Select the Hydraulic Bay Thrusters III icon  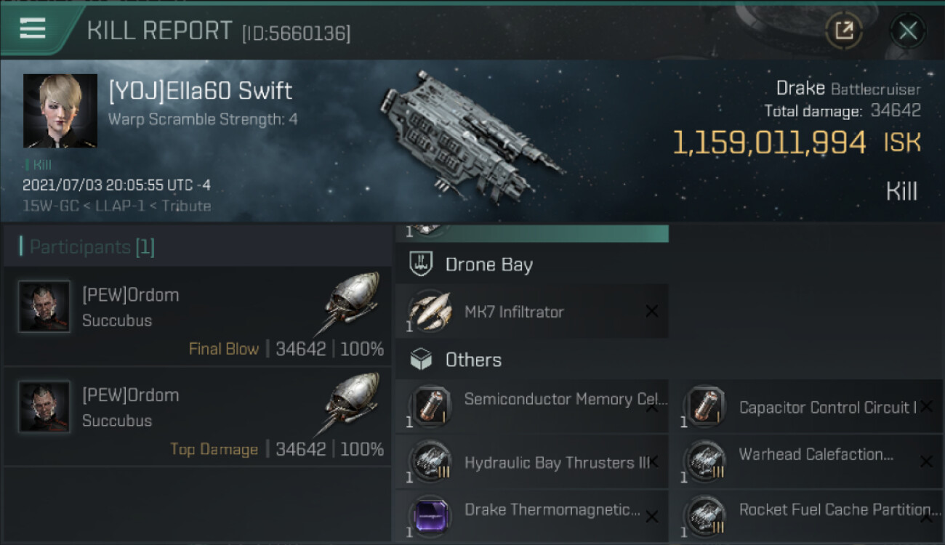pyautogui.click(x=431, y=461)
